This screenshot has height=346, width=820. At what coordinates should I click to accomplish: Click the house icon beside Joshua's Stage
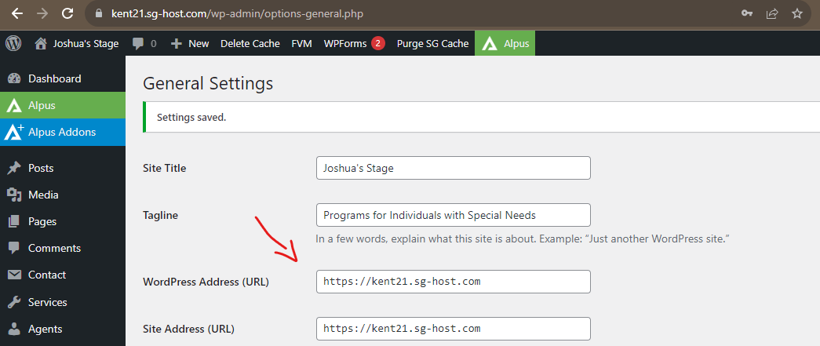coord(40,44)
